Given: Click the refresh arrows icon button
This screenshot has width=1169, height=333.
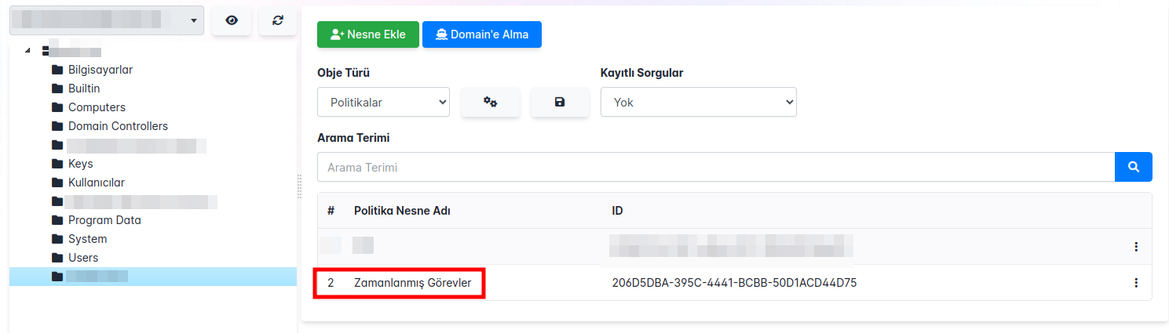Looking at the screenshot, I should pyautogui.click(x=278, y=20).
